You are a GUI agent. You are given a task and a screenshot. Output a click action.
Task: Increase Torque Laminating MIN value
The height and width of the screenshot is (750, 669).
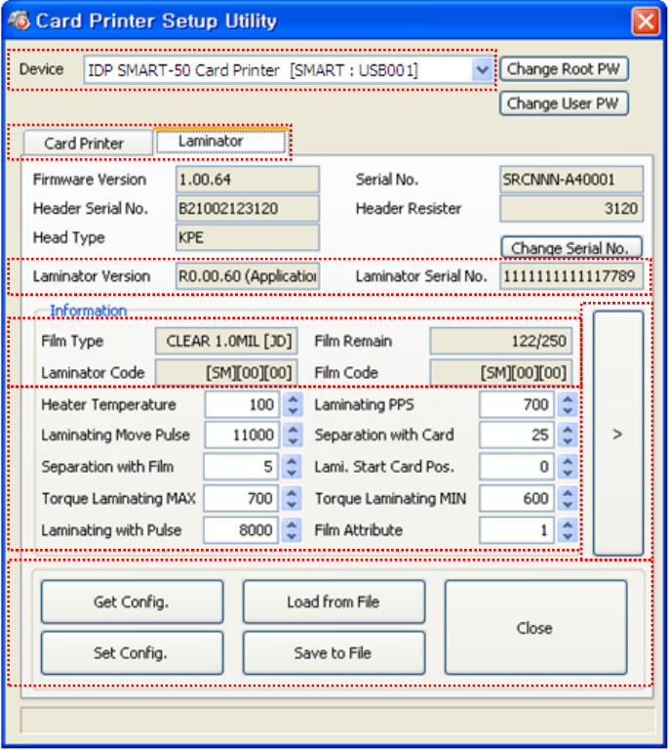coord(568,492)
